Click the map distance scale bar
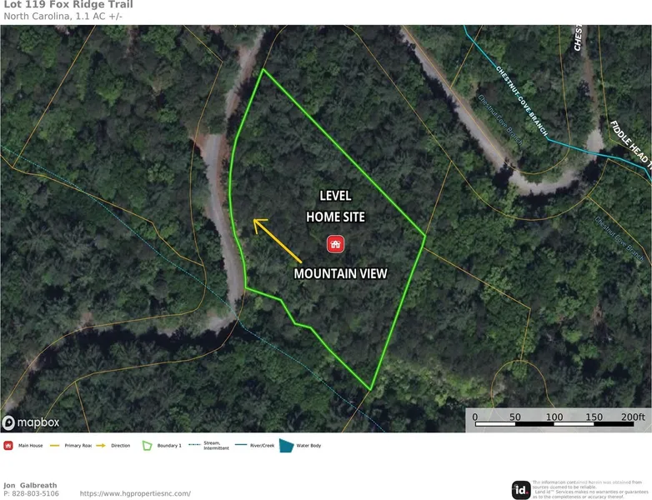 tap(554, 420)
